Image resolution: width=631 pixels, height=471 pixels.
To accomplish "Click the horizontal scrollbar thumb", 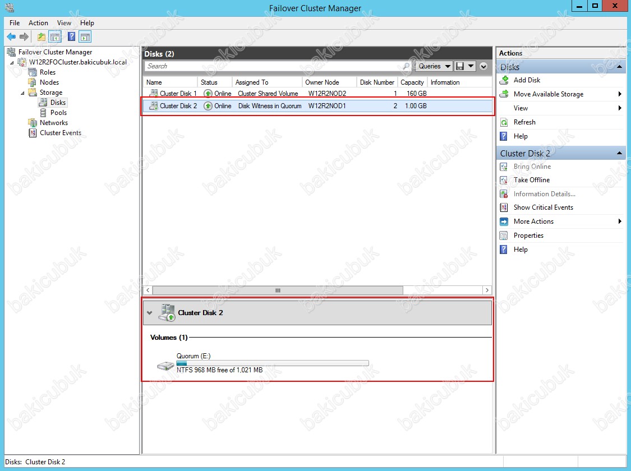I will (278, 290).
